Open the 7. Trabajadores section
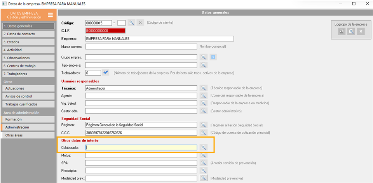This screenshot has height=183, width=373. click(x=28, y=74)
